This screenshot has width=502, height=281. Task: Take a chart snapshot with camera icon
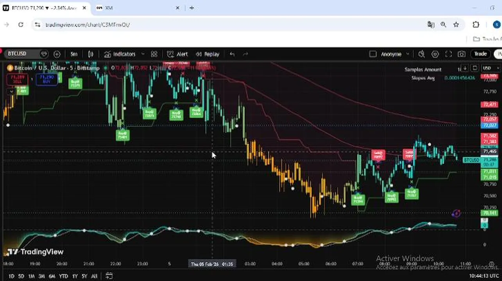(462, 54)
